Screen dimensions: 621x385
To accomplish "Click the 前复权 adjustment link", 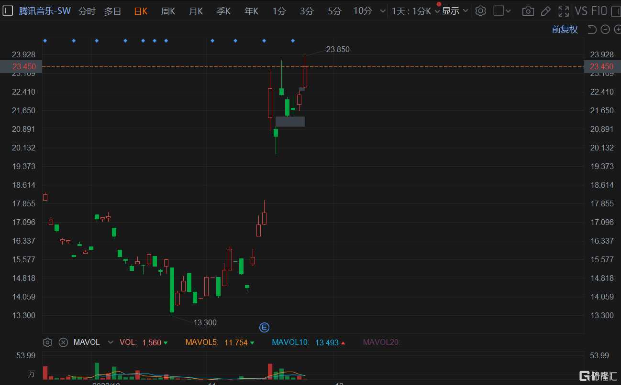I will click(x=565, y=30).
